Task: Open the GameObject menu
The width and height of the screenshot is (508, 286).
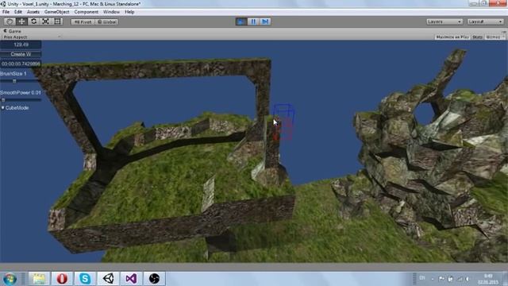Action: point(56,12)
